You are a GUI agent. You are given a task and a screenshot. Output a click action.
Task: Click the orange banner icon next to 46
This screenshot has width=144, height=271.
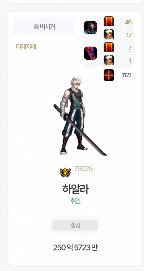tap(109, 21)
